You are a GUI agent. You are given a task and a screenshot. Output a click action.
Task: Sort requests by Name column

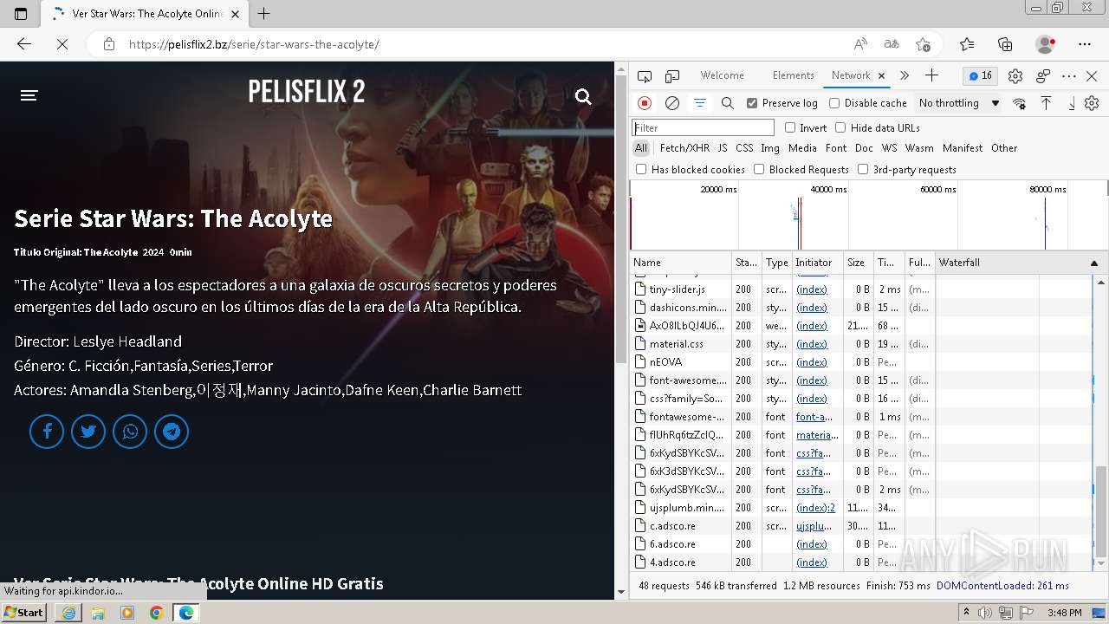pyautogui.click(x=681, y=263)
